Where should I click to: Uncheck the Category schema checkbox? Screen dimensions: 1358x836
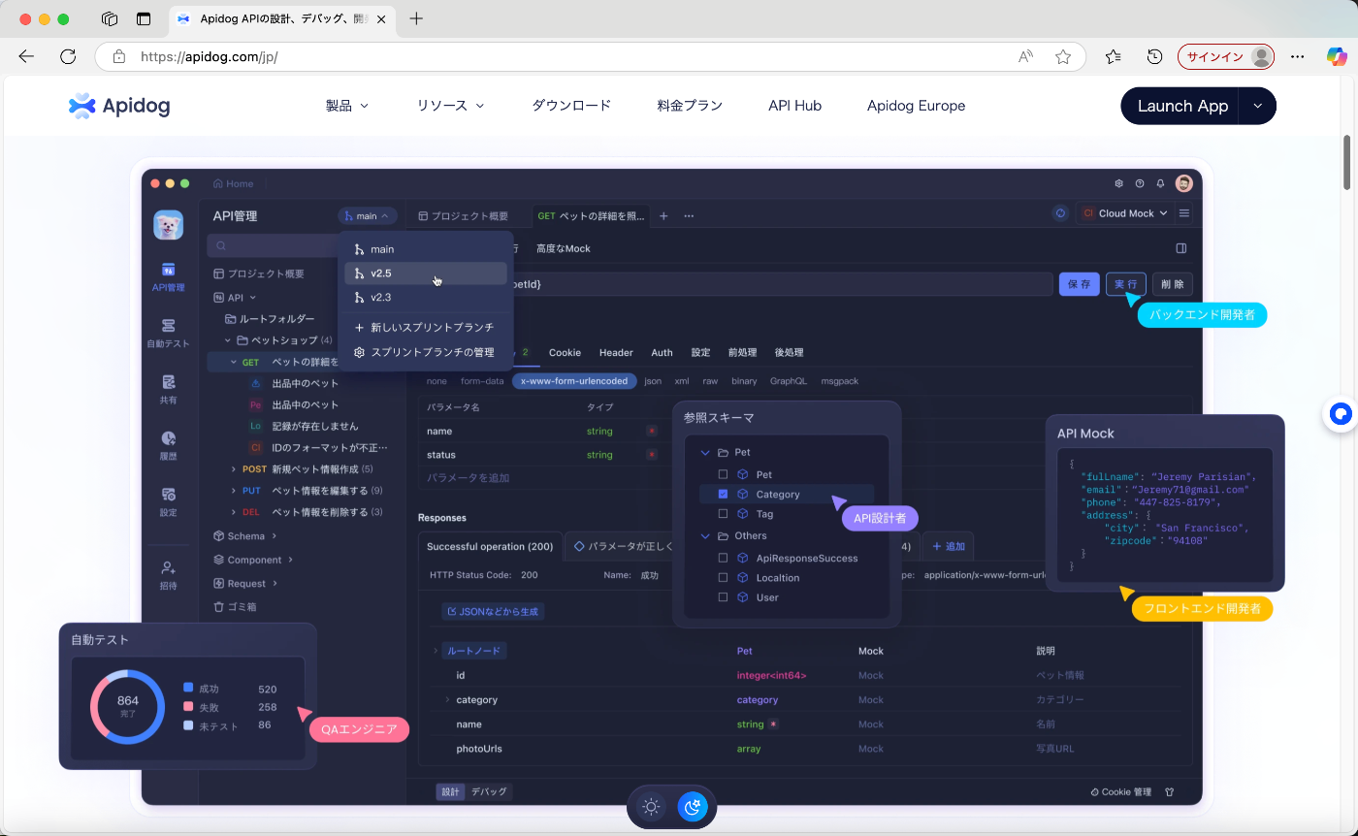coord(723,494)
